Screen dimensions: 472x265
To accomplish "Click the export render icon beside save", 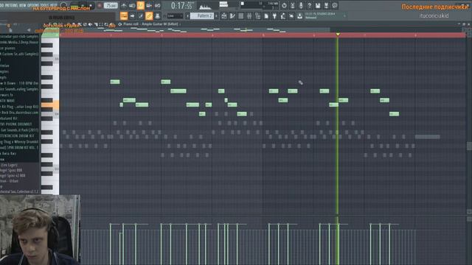I will 326,5.
